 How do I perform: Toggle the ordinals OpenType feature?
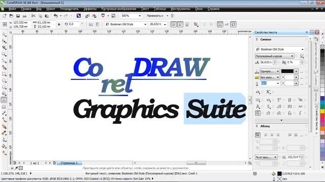tap(279, 100)
